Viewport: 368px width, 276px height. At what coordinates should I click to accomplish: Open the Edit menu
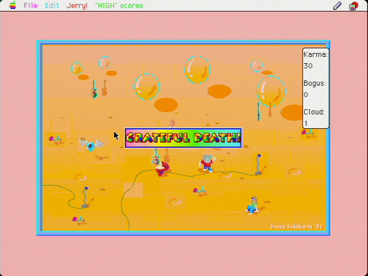52,5
